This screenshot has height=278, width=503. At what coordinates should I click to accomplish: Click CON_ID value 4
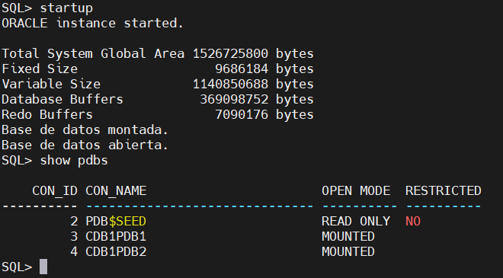tap(74, 251)
